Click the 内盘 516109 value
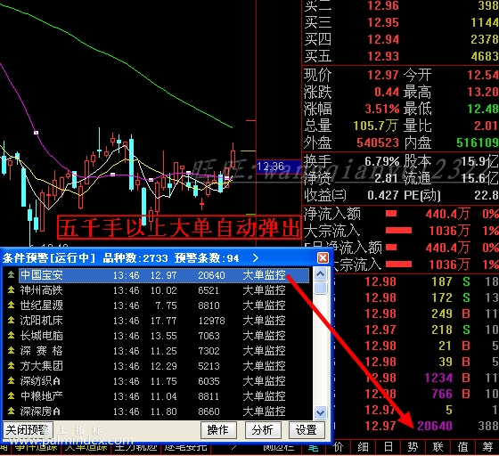Viewport: 499px width, 456px height. click(478, 142)
